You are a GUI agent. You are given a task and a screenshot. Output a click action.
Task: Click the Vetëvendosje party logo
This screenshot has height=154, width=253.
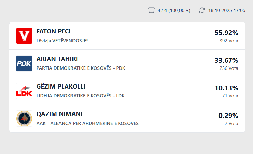[x=24, y=36]
